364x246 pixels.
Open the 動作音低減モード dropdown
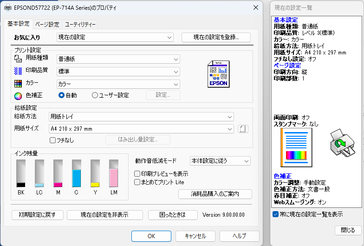click(x=220, y=161)
